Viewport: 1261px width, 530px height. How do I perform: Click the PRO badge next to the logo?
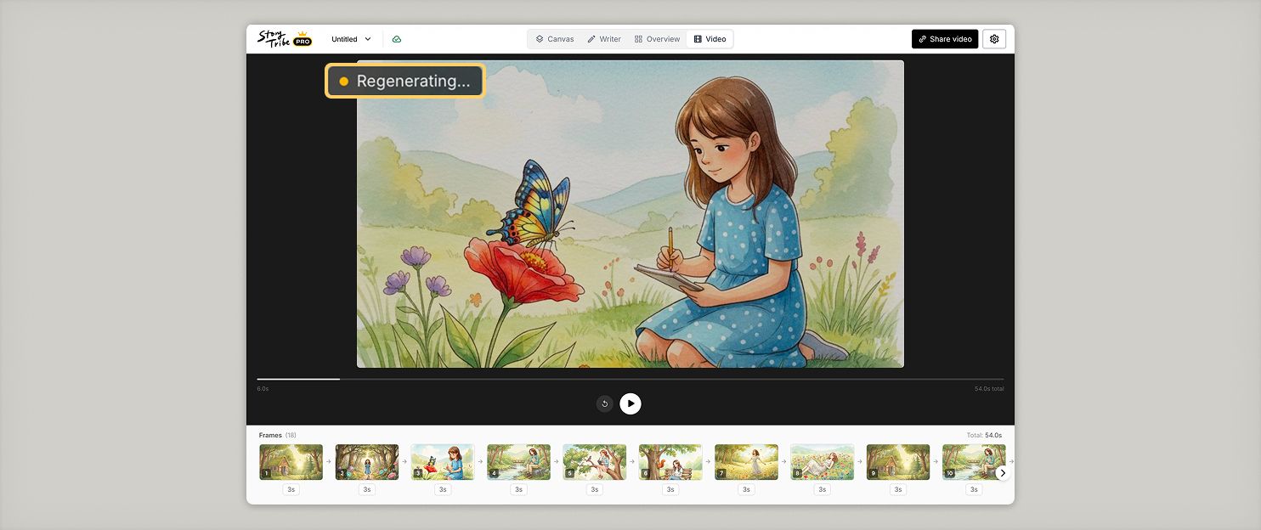(x=301, y=39)
